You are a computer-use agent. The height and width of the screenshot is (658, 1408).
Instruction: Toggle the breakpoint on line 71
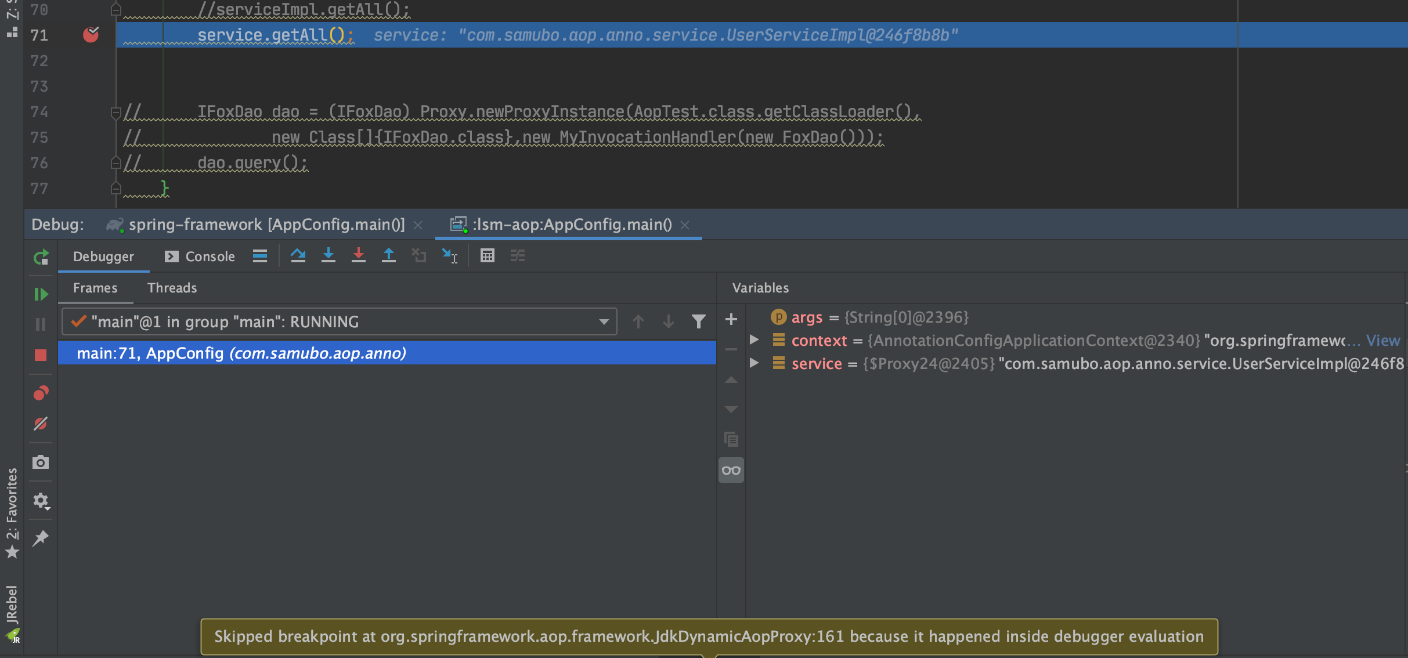coord(91,35)
